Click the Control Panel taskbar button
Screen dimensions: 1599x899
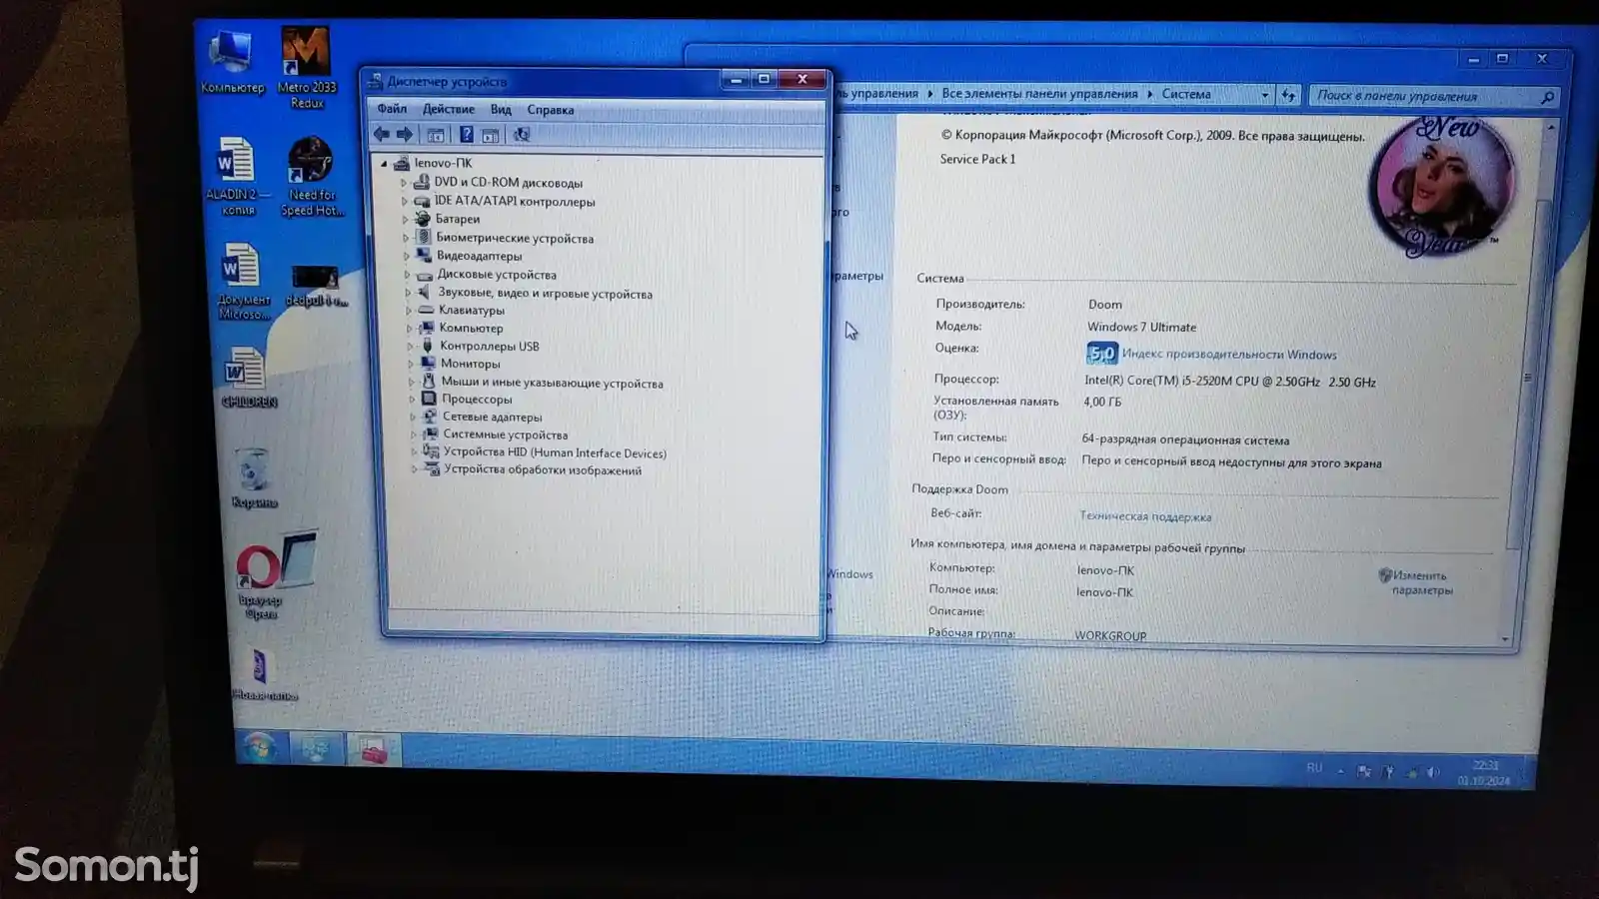(x=316, y=748)
